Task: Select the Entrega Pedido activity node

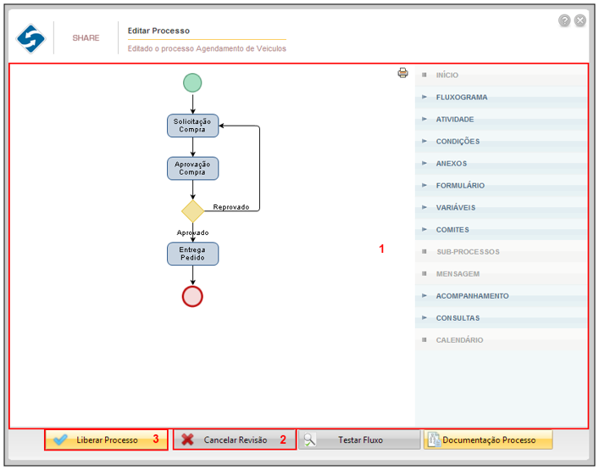Action: [192, 254]
